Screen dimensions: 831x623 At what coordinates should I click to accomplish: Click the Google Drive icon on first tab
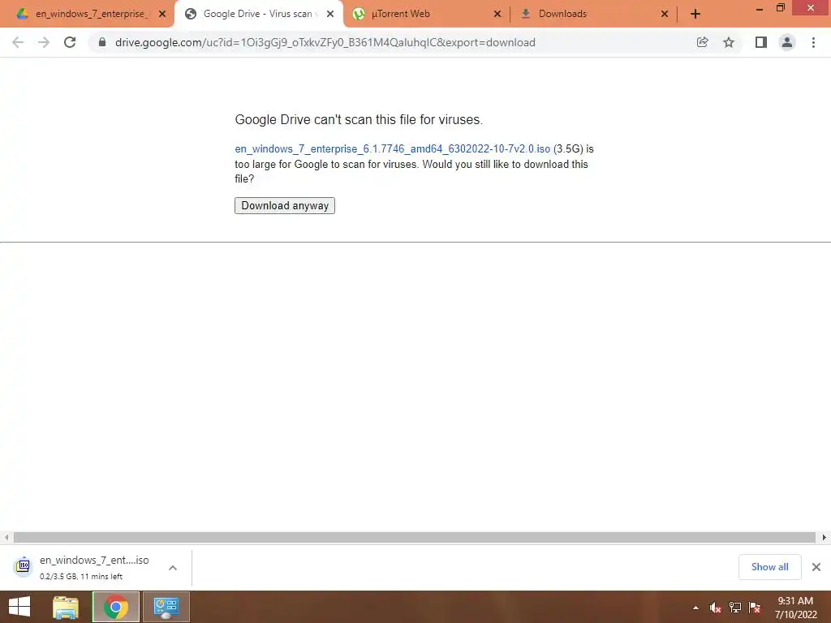[22, 14]
